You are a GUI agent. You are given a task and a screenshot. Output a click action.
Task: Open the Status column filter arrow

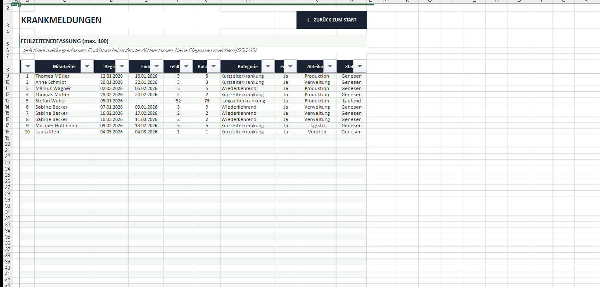coord(359,66)
